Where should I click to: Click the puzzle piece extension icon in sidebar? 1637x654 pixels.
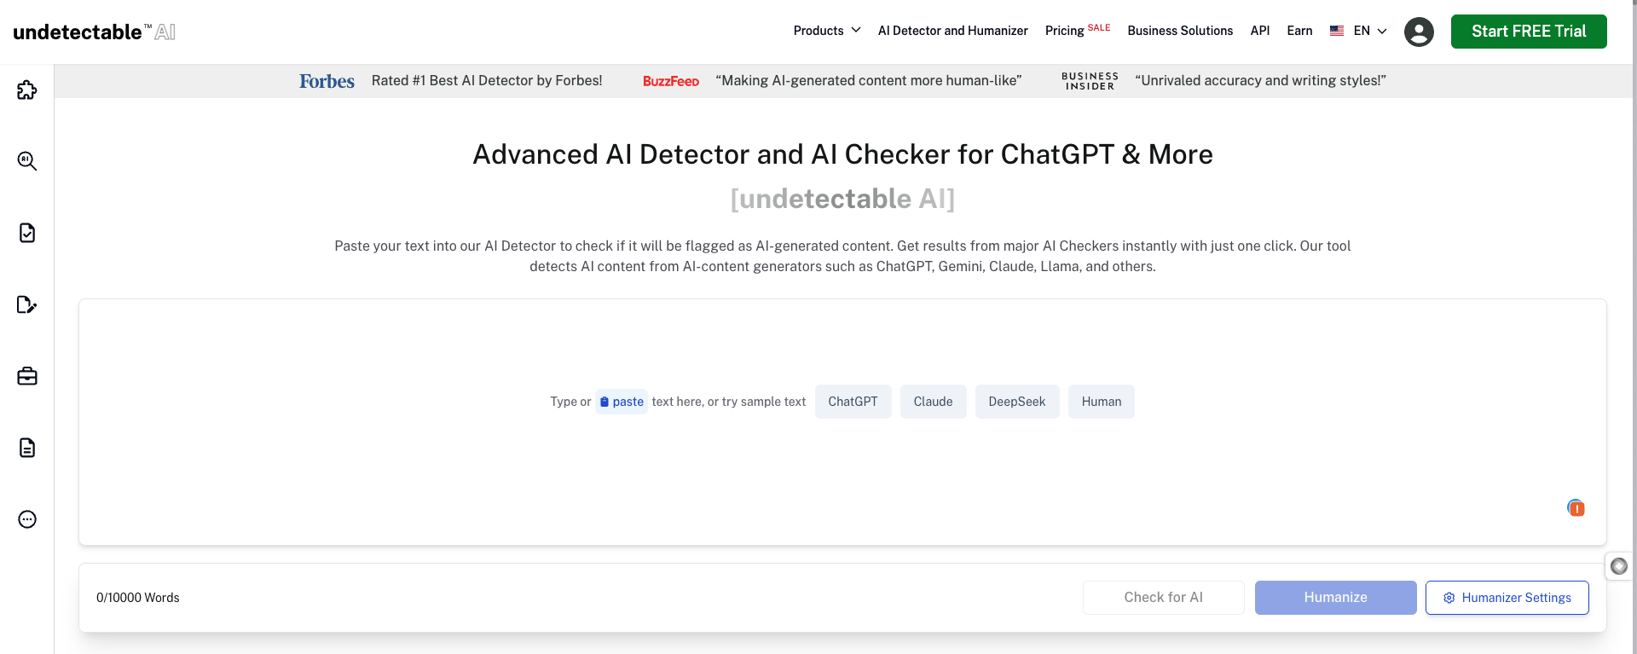point(27,90)
